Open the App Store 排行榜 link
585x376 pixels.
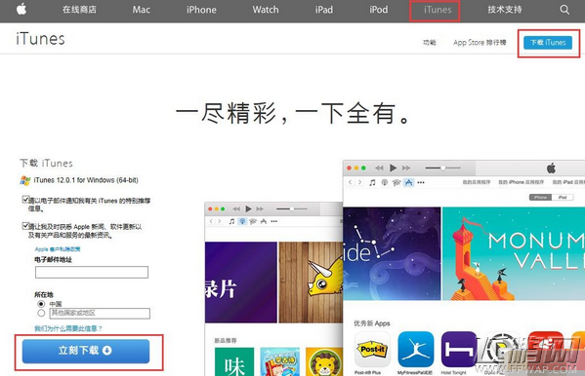(x=480, y=43)
